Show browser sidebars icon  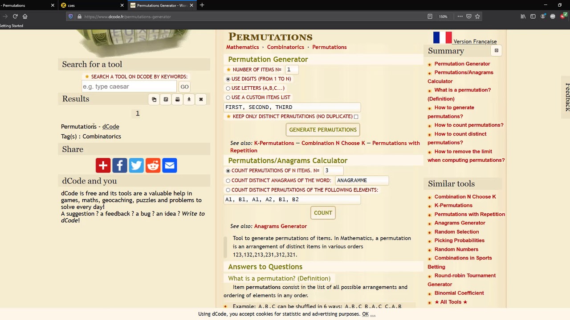[x=533, y=16]
